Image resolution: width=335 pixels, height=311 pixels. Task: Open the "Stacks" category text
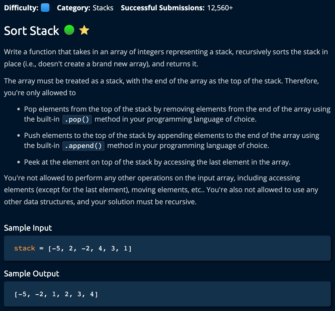click(x=103, y=8)
